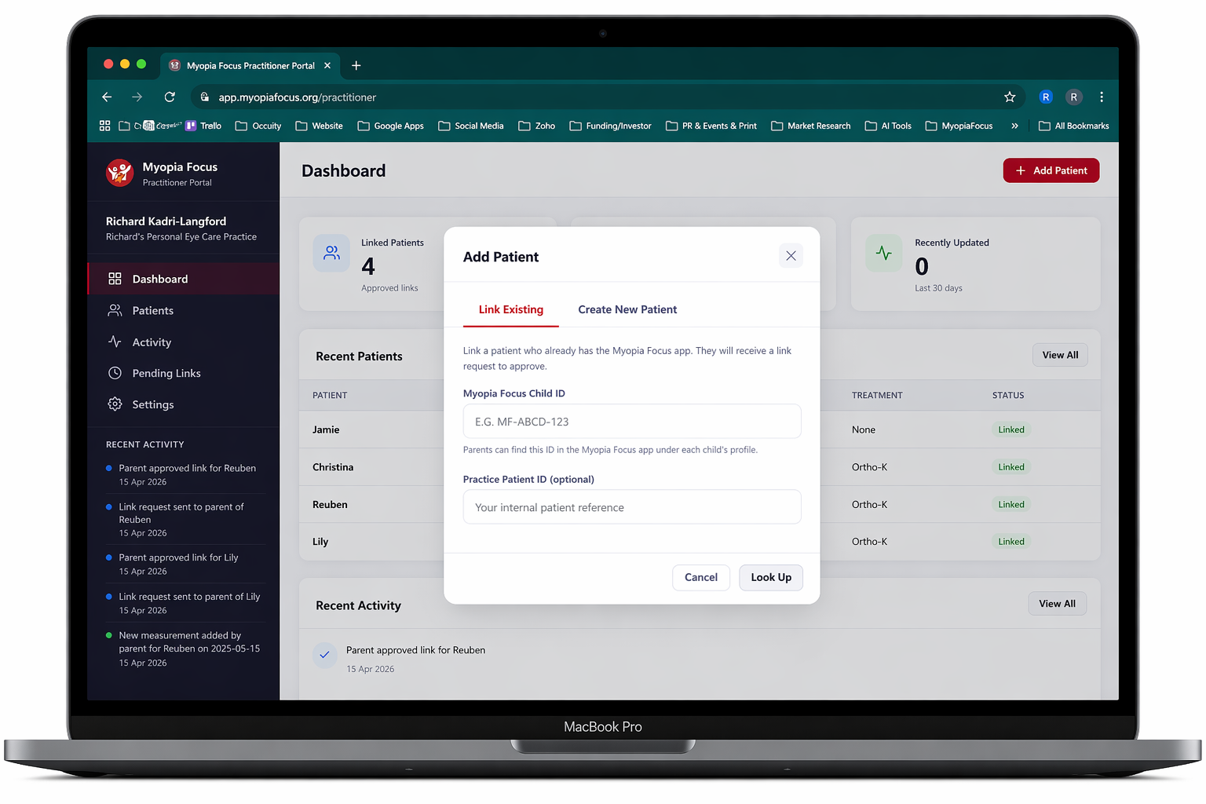Click the red Add Patient button
This screenshot has height=804, width=1206.
(1051, 170)
